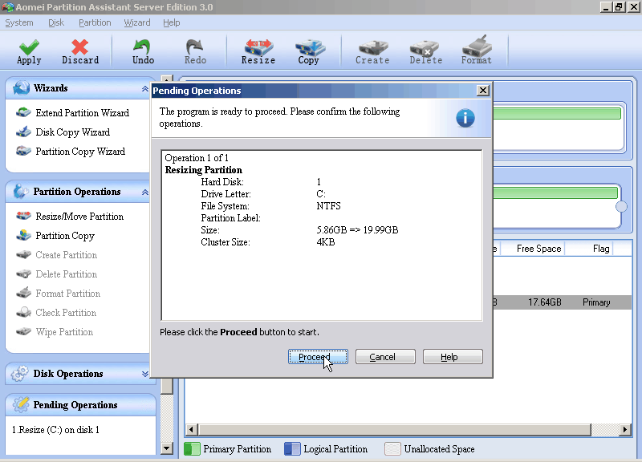This screenshot has height=462, width=642.
Task: Click the Proceed button
Action: [318, 356]
